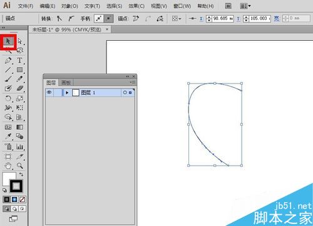
Task: Select the Artboard tool
Action: pyautogui.click(x=8, y=156)
